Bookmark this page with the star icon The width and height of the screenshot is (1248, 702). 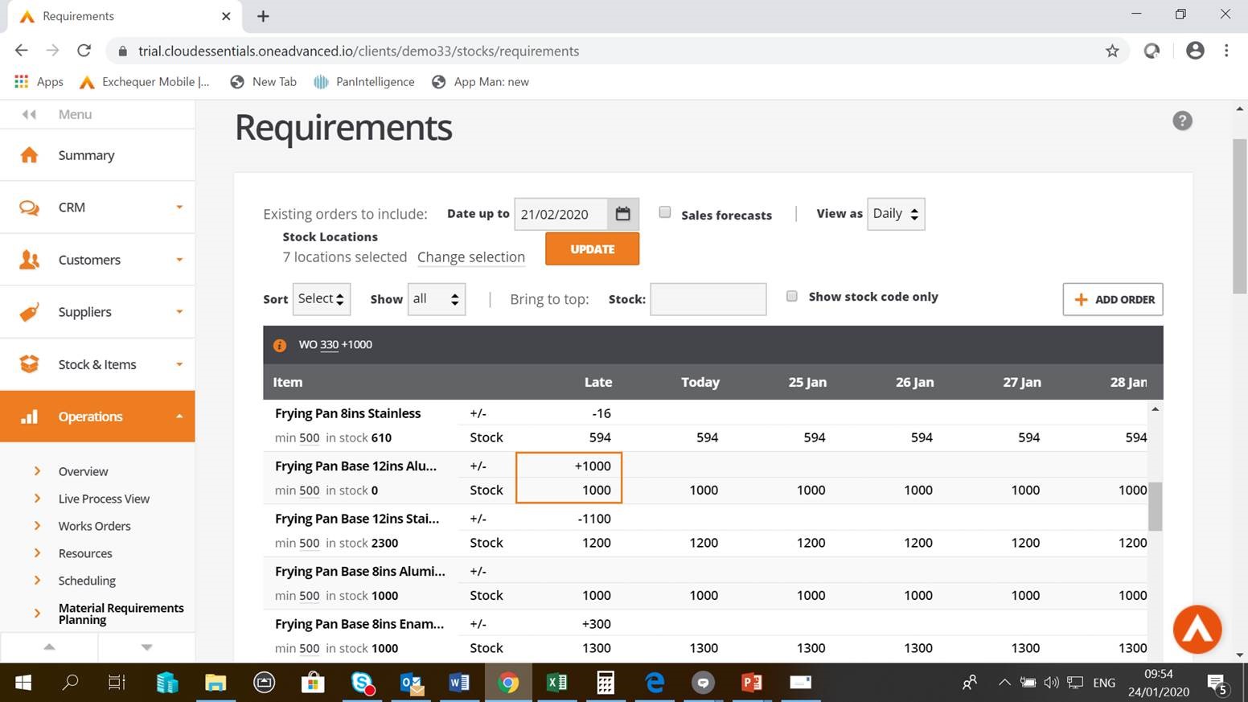(1112, 51)
